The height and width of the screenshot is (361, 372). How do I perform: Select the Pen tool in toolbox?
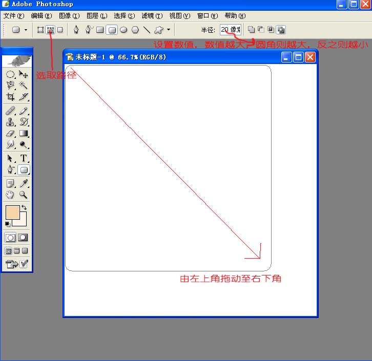[x=10, y=169]
